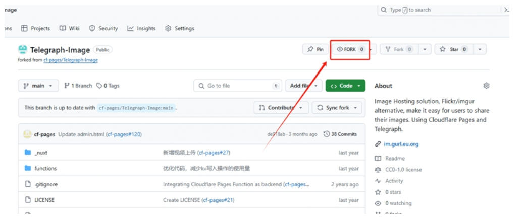526x219 pixels.
Task: Visit the im.gurl.eu.org website link
Action: tap(401, 144)
